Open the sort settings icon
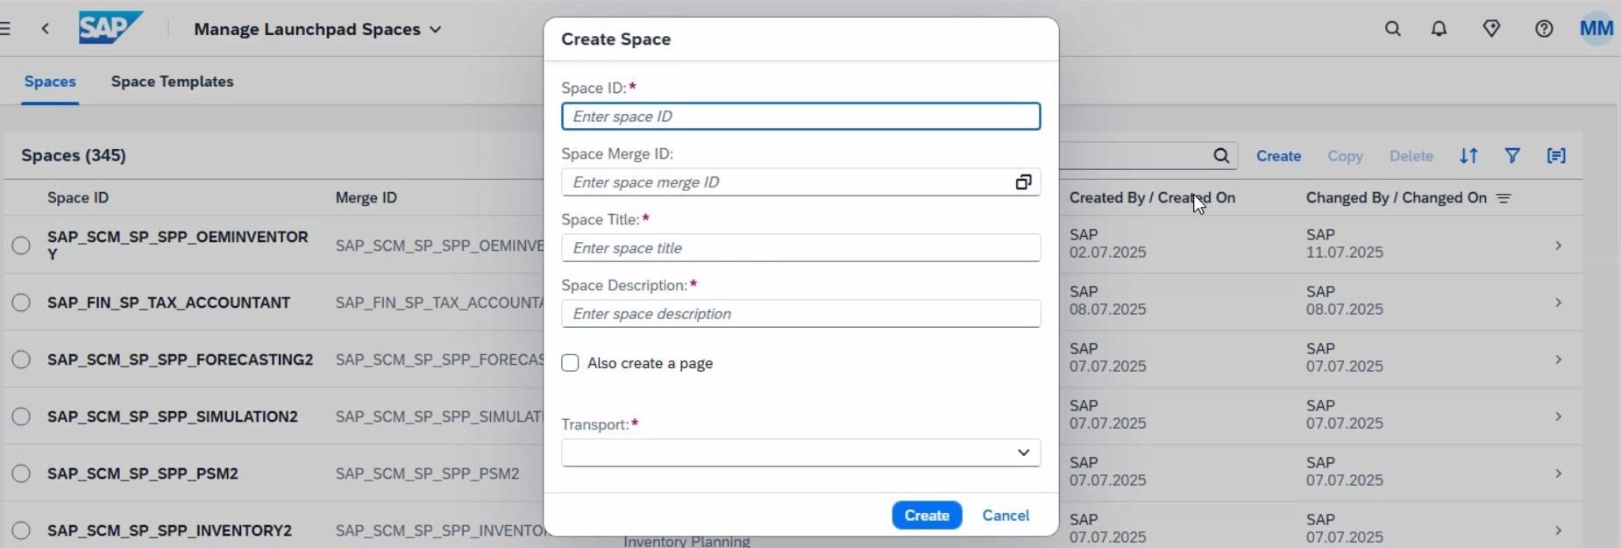This screenshot has height=548, width=1621. click(x=1468, y=156)
